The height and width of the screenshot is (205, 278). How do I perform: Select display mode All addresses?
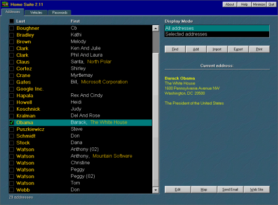click(217, 28)
